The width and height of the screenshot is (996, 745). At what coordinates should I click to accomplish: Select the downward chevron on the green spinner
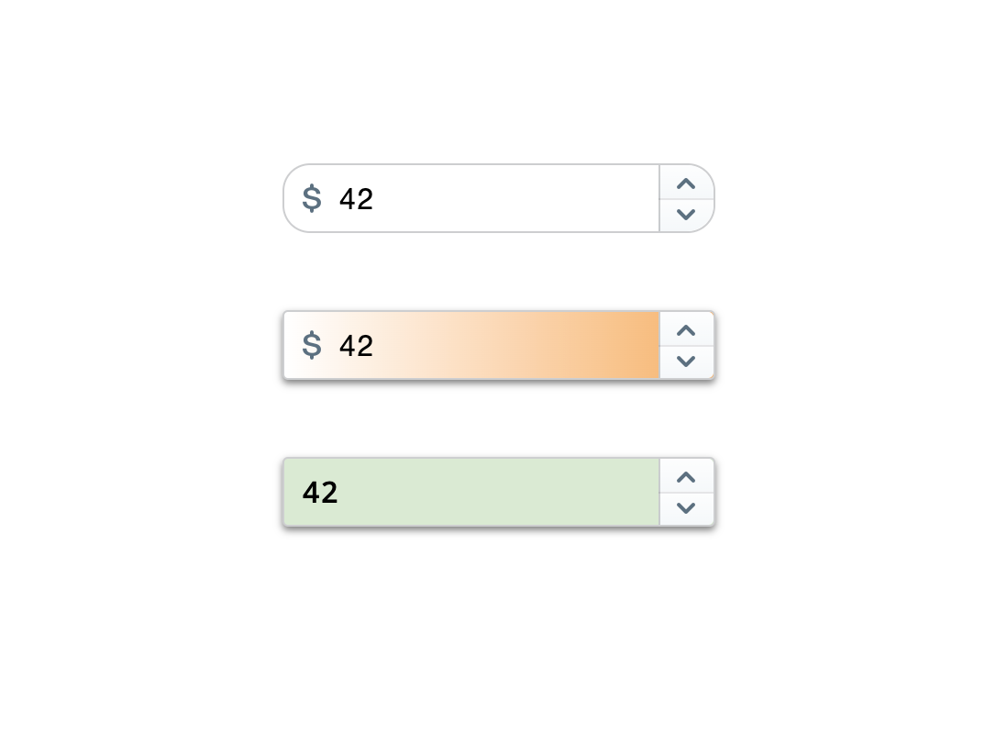tap(687, 508)
